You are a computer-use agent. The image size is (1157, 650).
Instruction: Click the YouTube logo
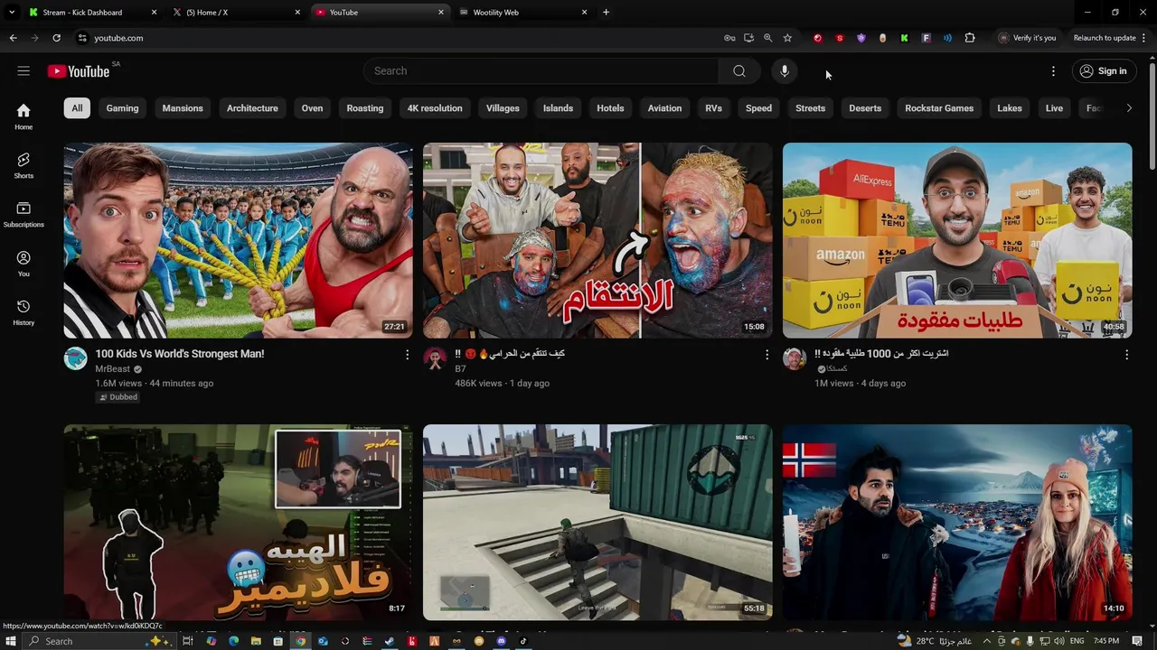point(79,71)
